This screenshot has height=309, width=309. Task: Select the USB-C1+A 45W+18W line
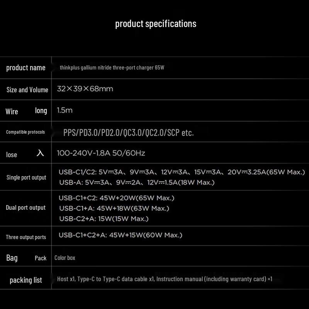pyautogui.click(x=114, y=209)
